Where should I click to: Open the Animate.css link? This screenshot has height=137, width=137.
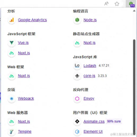click(x=94, y=121)
